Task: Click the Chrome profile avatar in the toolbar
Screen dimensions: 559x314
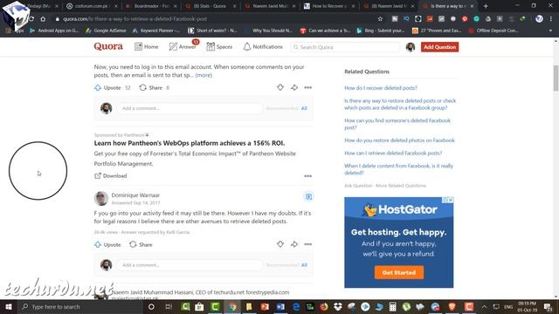Action: 539,19
